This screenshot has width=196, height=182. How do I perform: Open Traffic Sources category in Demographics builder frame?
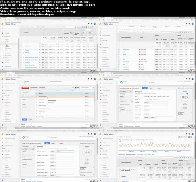[x=126, y=102]
